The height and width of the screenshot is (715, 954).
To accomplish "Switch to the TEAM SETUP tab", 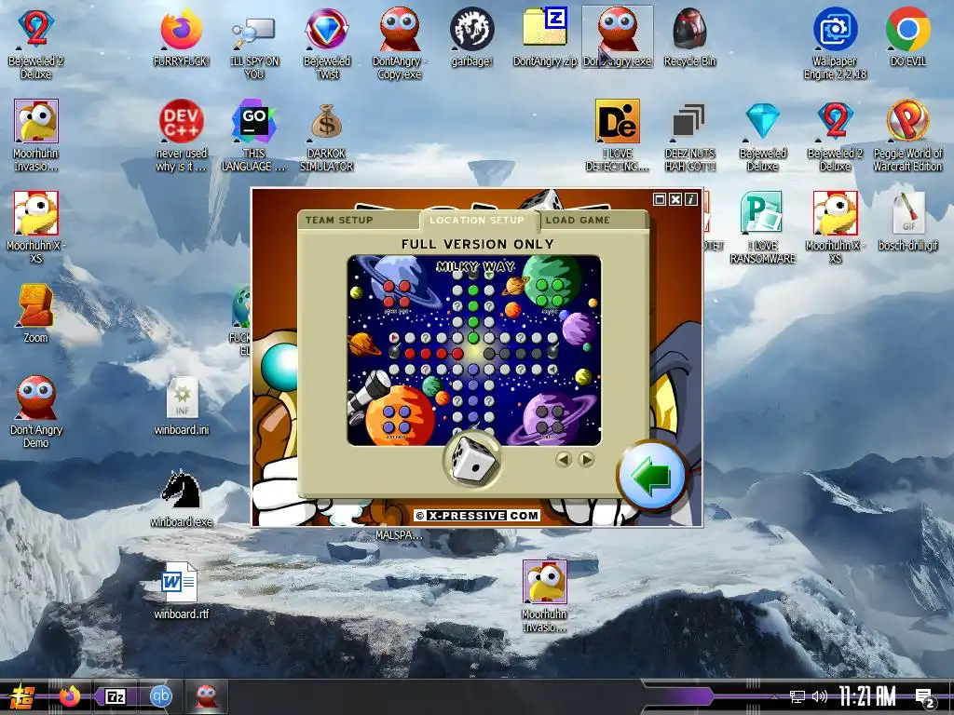I will coord(339,220).
